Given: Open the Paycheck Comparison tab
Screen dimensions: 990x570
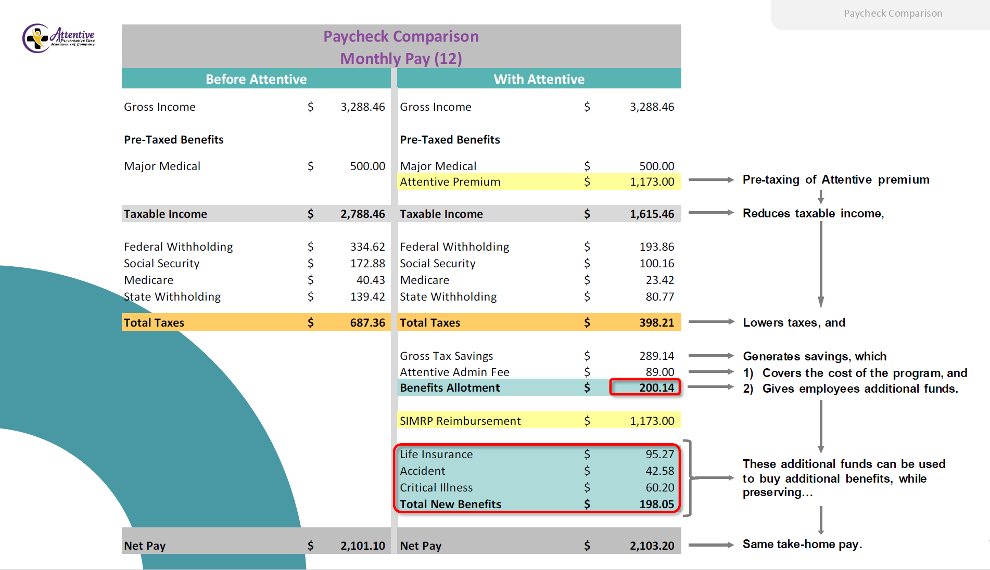Looking at the screenshot, I should (893, 13).
